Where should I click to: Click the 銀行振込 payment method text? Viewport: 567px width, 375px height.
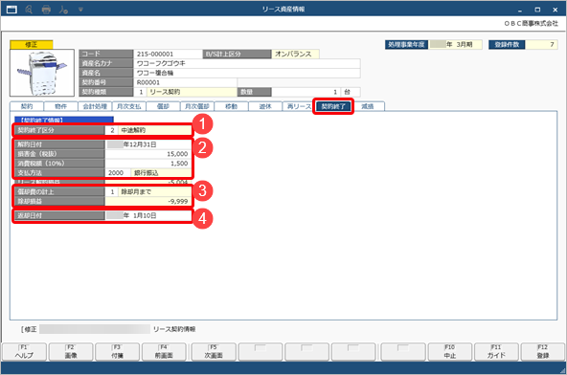click(x=147, y=173)
